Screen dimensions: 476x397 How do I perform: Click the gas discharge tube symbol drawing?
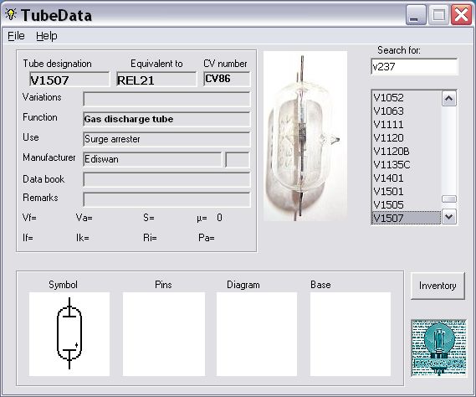pos(69,333)
